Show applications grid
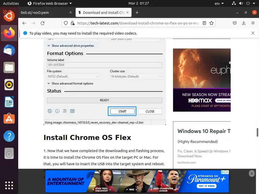This screenshot has width=259, height=194. (x=9, y=185)
